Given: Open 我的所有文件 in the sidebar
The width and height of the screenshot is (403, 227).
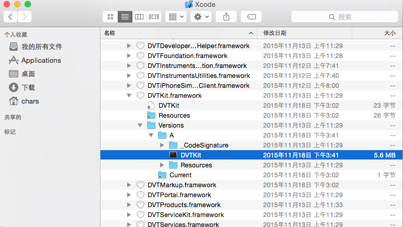Looking at the screenshot, I should point(36,47).
